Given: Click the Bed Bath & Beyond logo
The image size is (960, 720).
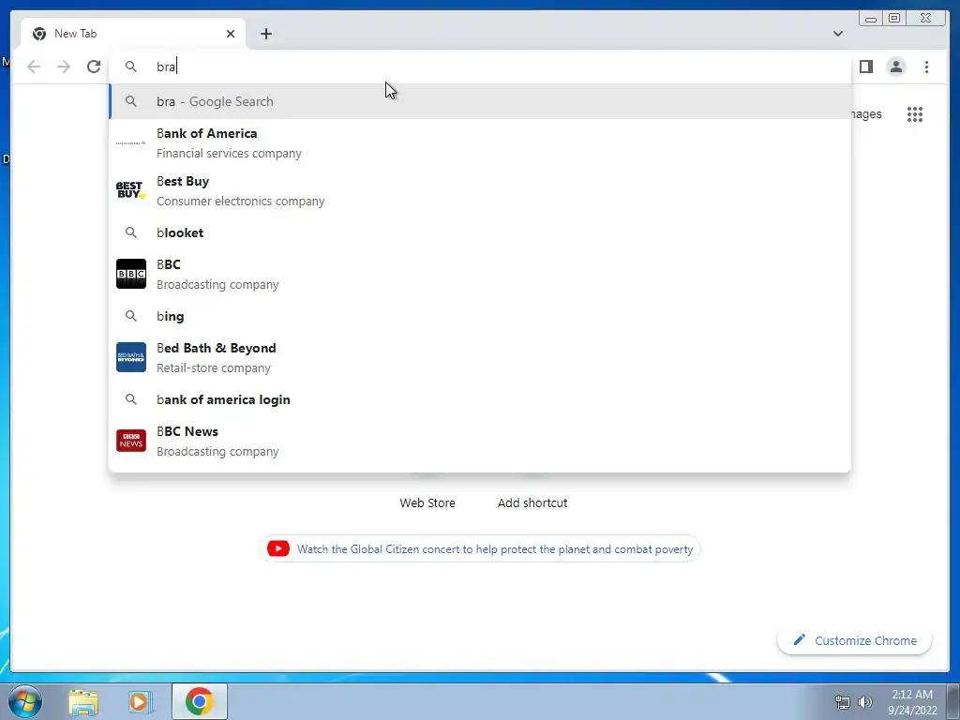Looking at the screenshot, I should 131,357.
